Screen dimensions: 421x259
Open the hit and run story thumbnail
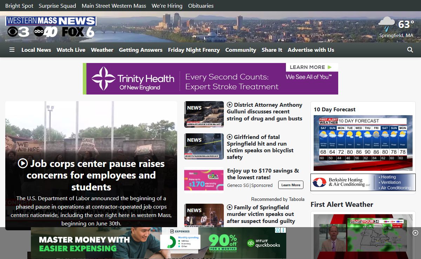[x=204, y=146]
